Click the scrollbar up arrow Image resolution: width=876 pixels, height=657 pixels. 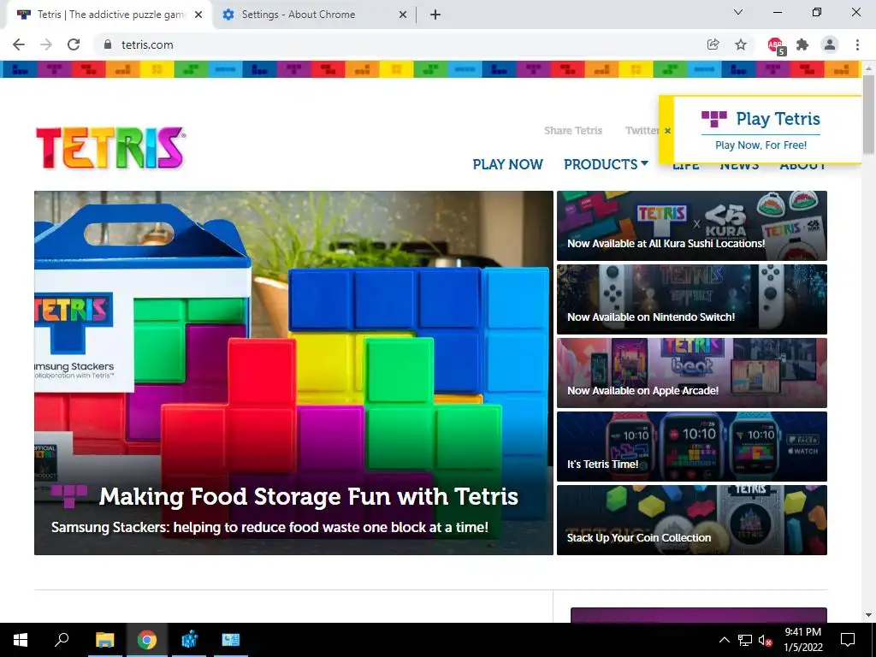pos(868,68)
